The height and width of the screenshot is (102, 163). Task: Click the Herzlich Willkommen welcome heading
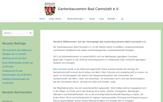[x=100, y=42]
